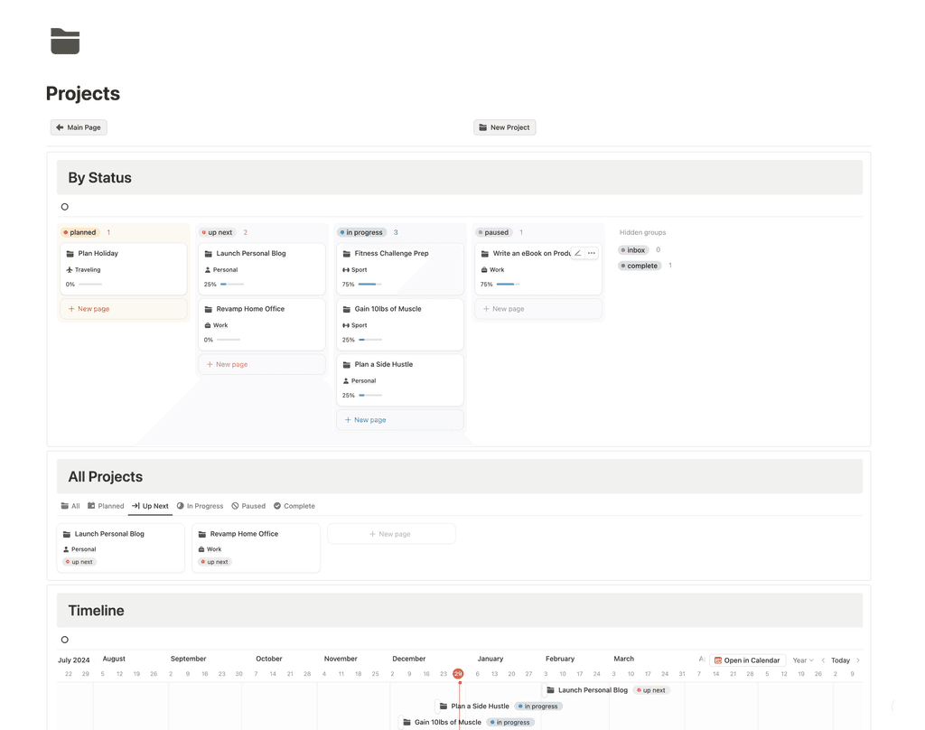Open Plan a Side Hustle board card
Screen dimensions: 925x730
click(x=400, y=379)
